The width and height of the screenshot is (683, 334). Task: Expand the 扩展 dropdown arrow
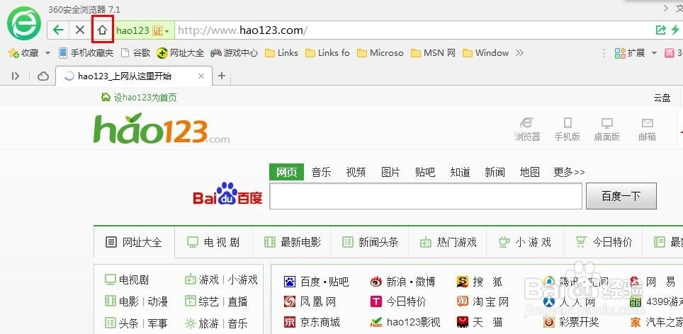click(x=654, y=53)
